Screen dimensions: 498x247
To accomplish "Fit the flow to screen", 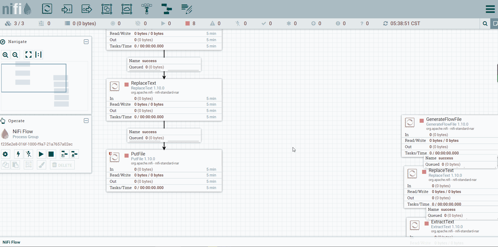I will click(28, 55).
